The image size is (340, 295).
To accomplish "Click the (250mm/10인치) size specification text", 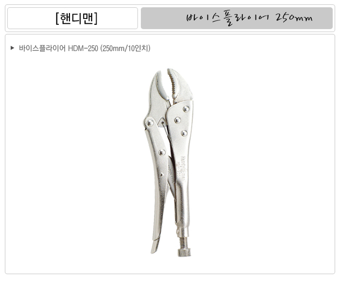I will pos(125,48).
